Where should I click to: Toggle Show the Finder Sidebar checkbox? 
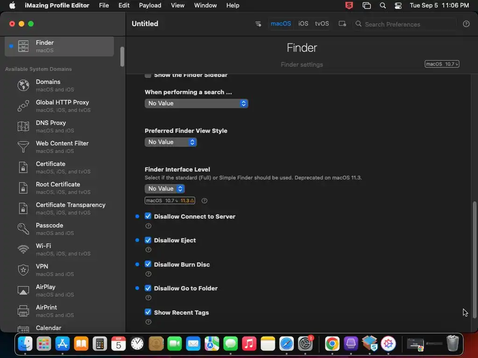point(148,76)
